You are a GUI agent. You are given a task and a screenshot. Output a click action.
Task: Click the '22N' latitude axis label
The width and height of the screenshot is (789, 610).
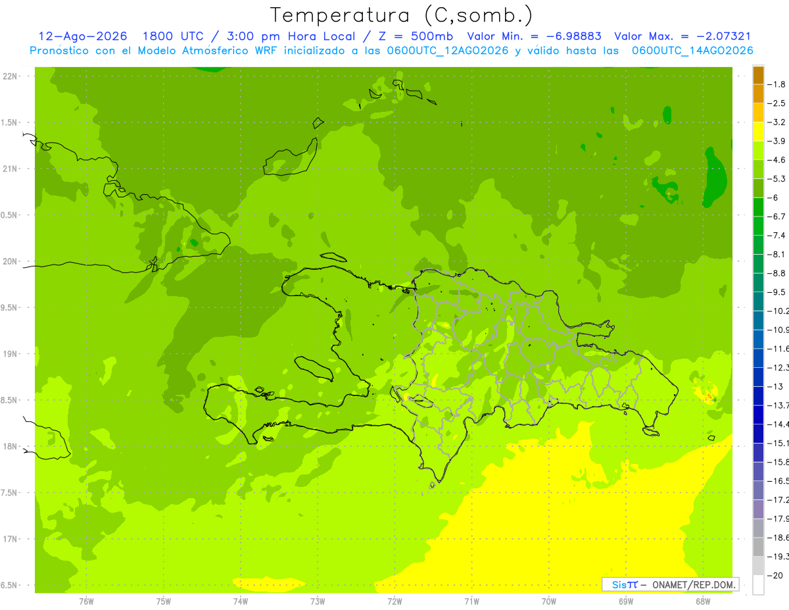point(11,76)
